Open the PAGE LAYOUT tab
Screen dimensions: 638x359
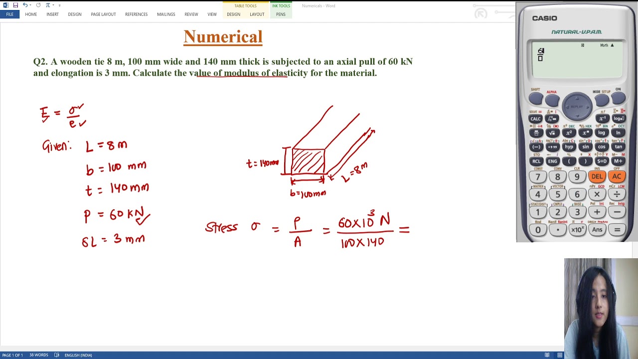[103, 14]
